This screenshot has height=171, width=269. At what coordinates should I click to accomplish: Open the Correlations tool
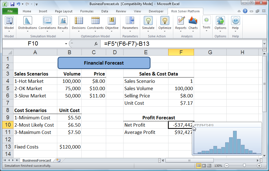pyautogui.click(x=47, y=21)
